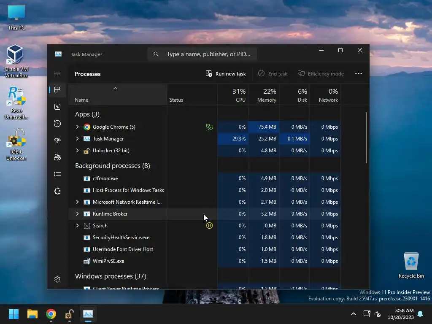The width and height of the screenshot is (432, 324).
Task: Select the Processes page icon in the sidebar
Action: [57, 90]
